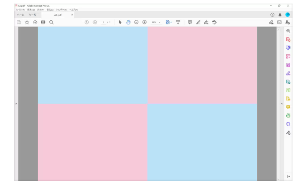Screen dimensions: 297x187
Task: Click the arrow Selection tool
Action: (x=120, y=22)
